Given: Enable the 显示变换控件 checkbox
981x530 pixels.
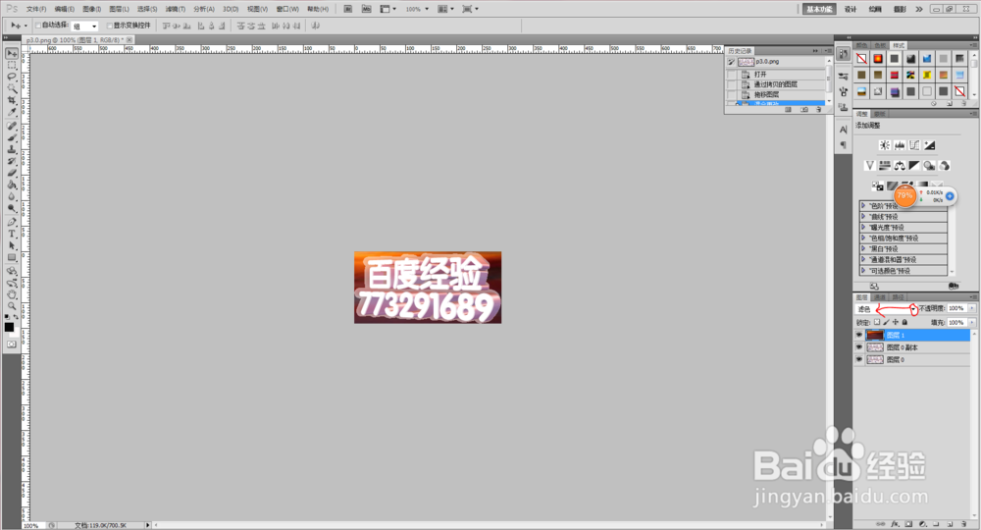Looking at the screenshot, I should (110, 26).
